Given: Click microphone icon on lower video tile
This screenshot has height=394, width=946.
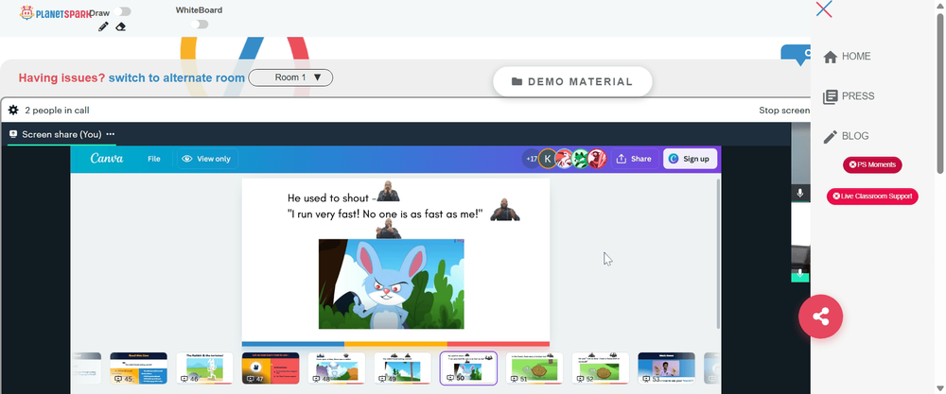Looking at the screenshot, I should (x=800, y=273).
